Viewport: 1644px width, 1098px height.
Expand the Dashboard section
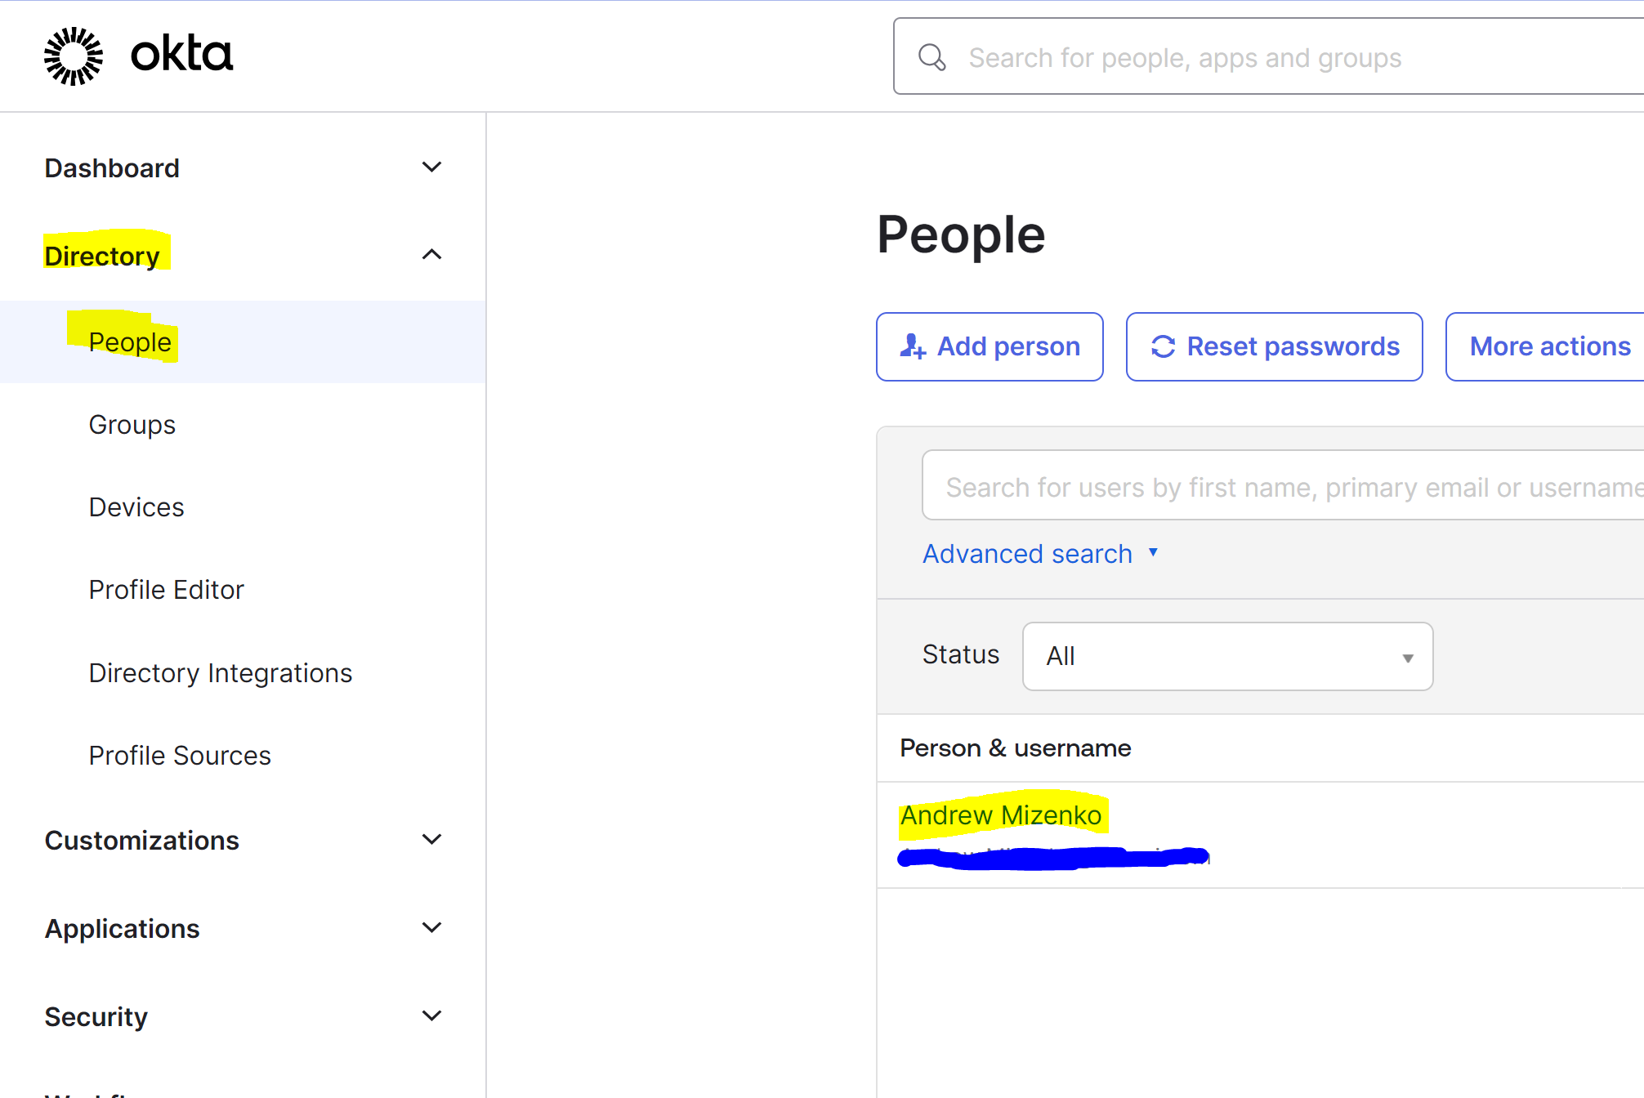pos(431,167)
